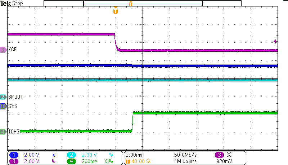Select the channel 4 ICHG waveform handle
The height and width of the screenshot is (165, 288).
pyautogui.click(x=4, y=132)
